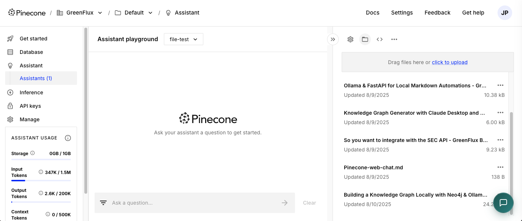Open the Manage section via its gear icon
Viewport: 522px width, 221px height.
pos(10,119)
